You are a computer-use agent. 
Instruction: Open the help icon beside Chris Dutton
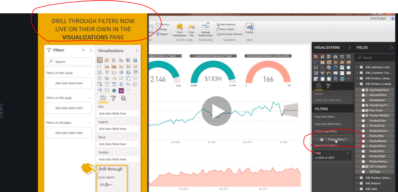(x=393, y=18)
